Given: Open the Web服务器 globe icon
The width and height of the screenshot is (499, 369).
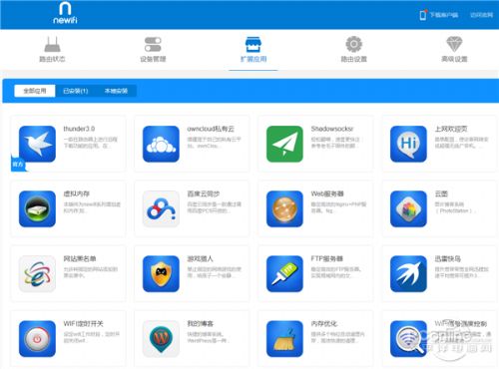Looking at the screenshot, I should (x=284, y=208).
